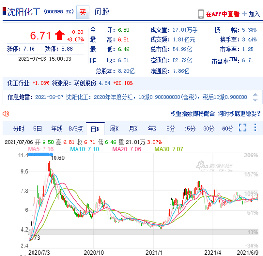
Task: Switch to the 5分 minute chart tab
Action: pyautogui.click(x=171, y=129)
